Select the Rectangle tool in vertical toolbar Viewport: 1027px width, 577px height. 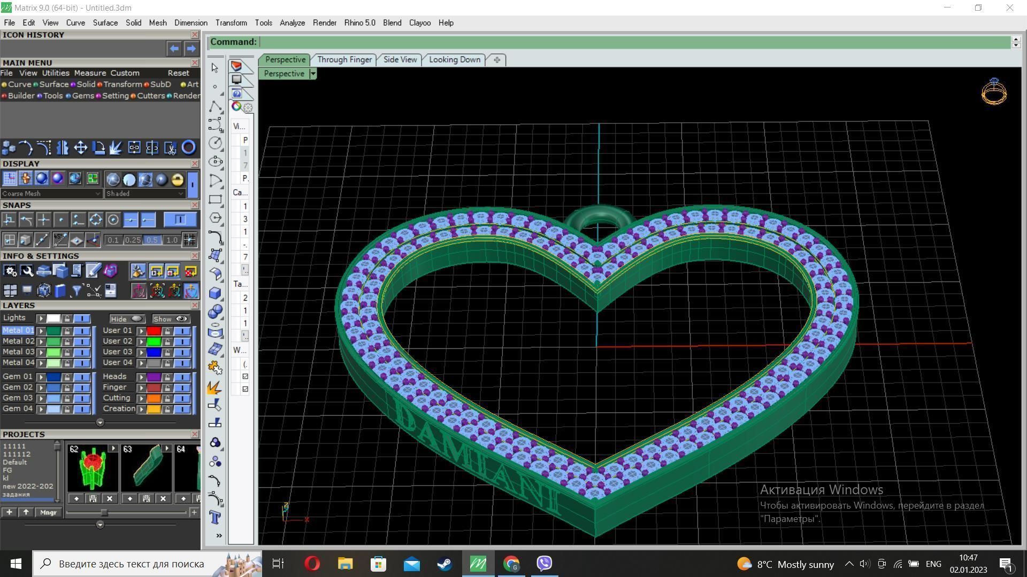pos(215,199)
